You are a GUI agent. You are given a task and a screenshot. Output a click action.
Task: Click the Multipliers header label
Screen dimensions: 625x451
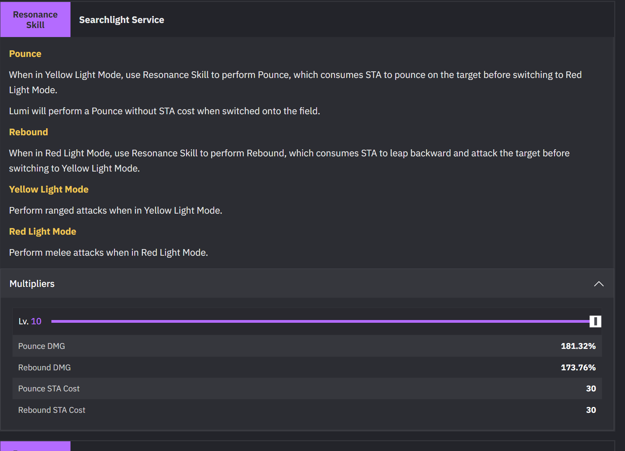click(x=32, y=284)
